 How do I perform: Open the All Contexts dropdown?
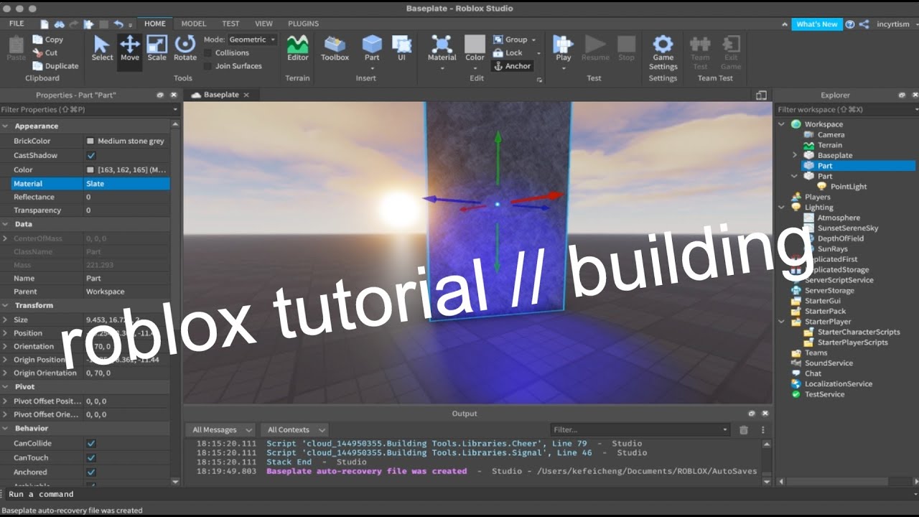(295, 430)
